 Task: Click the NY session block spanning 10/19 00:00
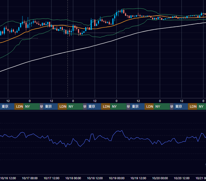[118, 106]
